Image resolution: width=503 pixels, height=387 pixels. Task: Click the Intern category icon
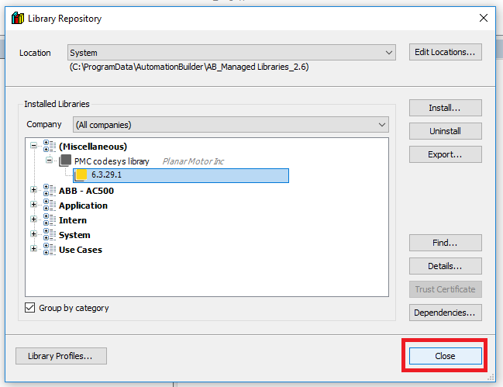50,220
